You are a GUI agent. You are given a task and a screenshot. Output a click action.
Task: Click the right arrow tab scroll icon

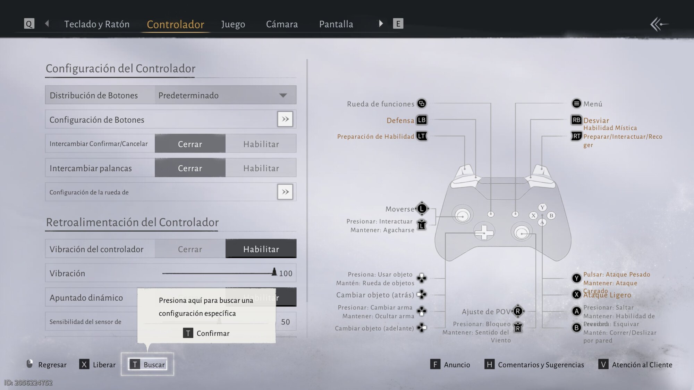click(x=381, y=24)
